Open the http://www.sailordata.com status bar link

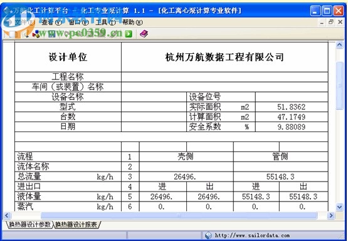(x=252, y=235)
